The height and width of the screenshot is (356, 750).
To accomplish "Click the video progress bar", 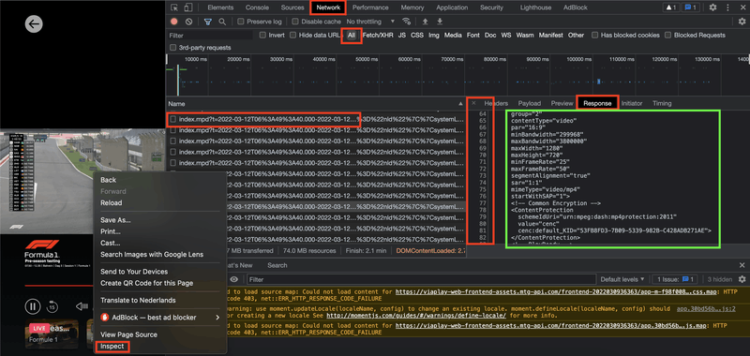I will coord(58,286).
